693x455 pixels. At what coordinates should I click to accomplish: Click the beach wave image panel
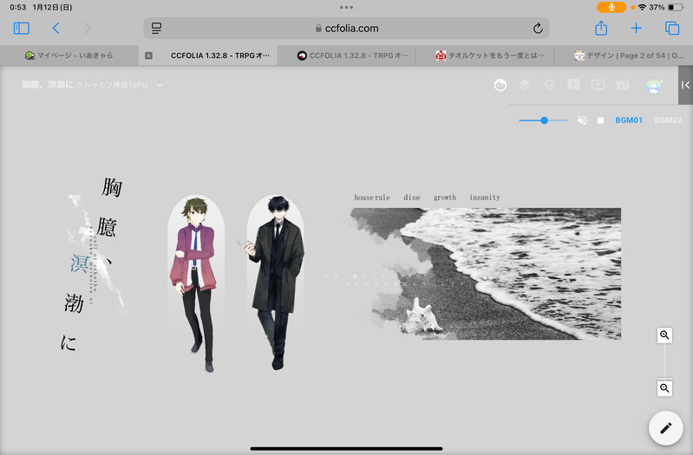click(484, 274)
